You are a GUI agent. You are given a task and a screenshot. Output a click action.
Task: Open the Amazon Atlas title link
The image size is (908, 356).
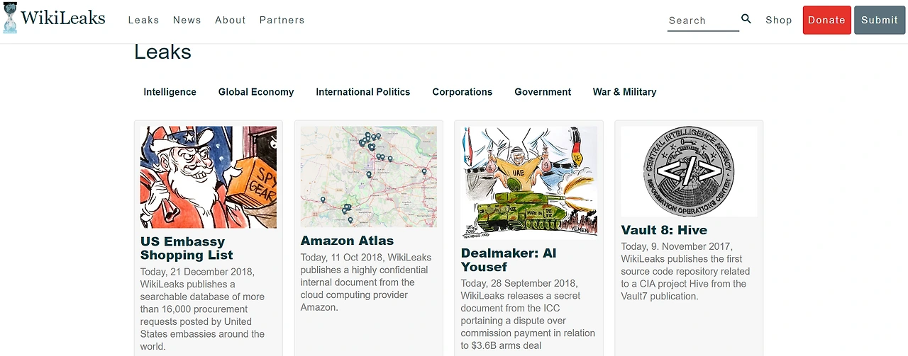347,241
